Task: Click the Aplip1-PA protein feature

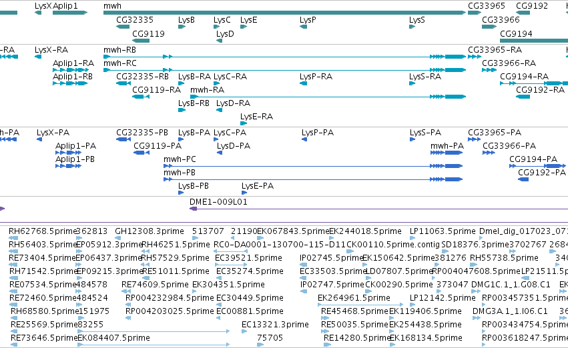Action: coord(69,153)
